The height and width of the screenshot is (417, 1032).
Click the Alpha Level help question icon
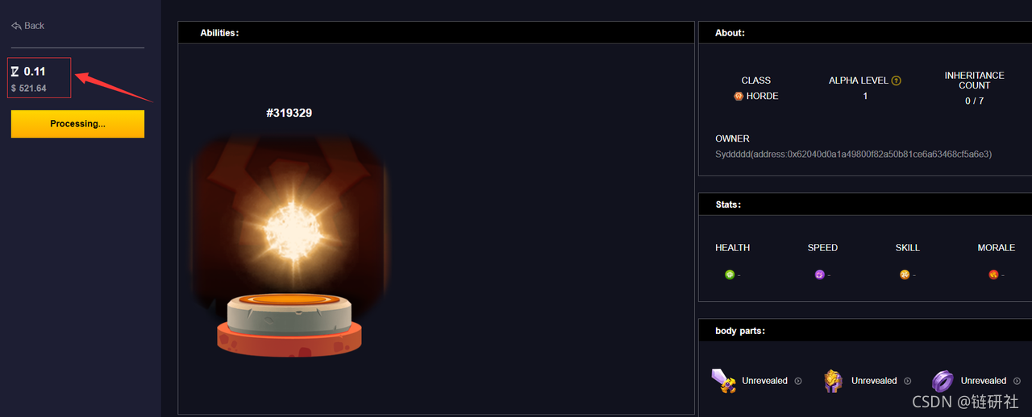coord(897,81)
